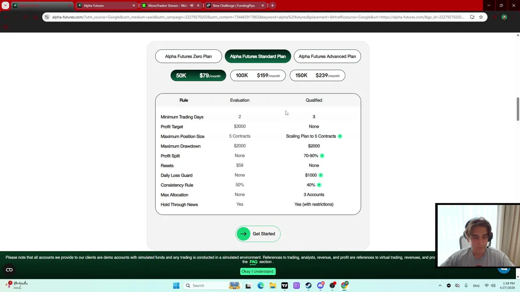Mute the MoonTrader Stream tab audio icon
Image resolution: width=520 pixels, height=292 pixels.
192,6
